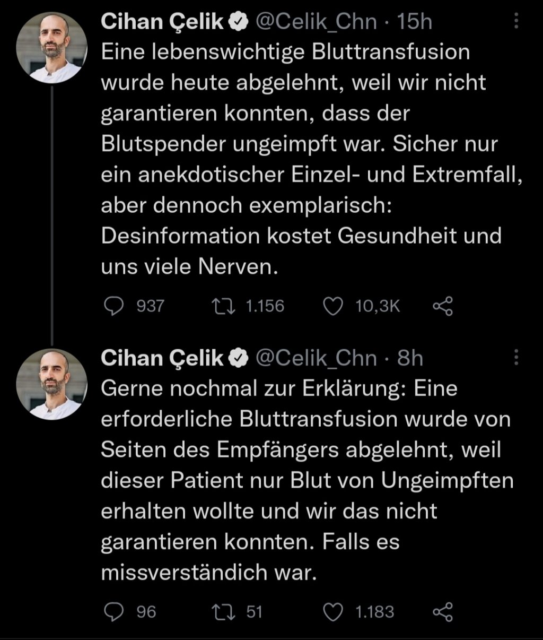Click the 8h timestamp of second tweet

[x=410, y=358]
